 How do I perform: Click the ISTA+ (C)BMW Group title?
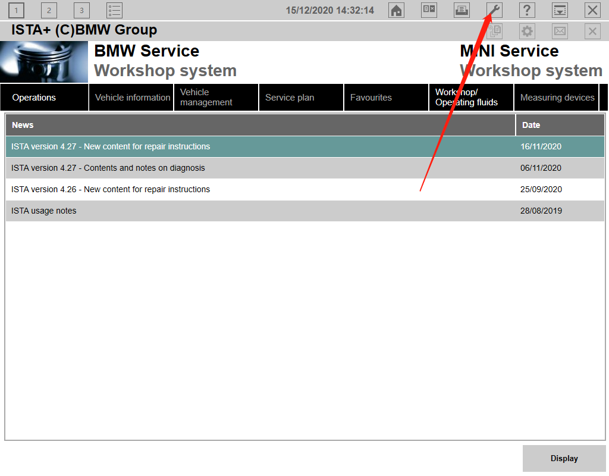[x=84, y=30]
